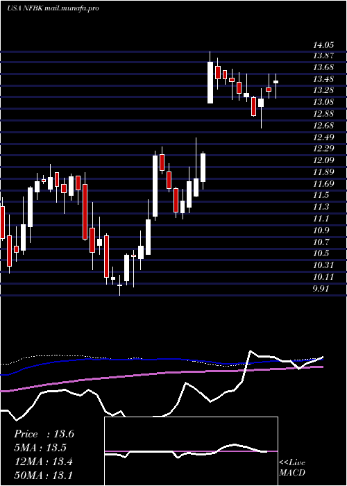Click inside the Live MACD inset chart
Screen dimensions: 347x486
coord(191,451)
